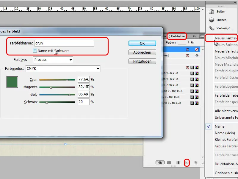Choose 'Alle nicht verw...' menu entry
Image resolution: width=238 pixels, height=179 pixels.
click(226, 111)
